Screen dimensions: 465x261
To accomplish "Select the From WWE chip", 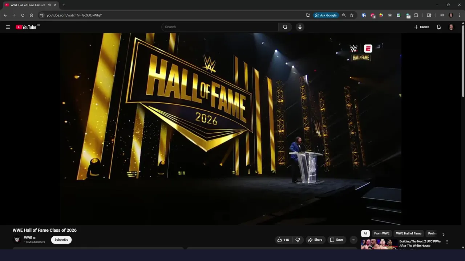I will (x=381, y=233).
